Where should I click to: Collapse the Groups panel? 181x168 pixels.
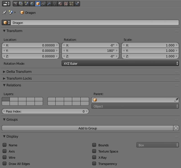coord(4,120)
